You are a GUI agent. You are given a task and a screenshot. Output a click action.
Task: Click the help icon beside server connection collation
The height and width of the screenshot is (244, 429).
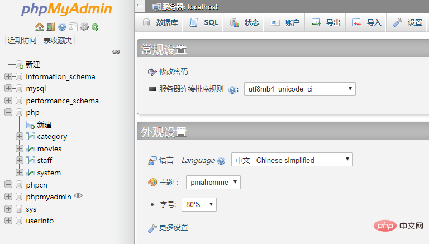(232, 90)
